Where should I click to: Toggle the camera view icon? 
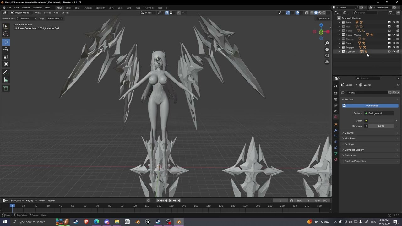327,56
